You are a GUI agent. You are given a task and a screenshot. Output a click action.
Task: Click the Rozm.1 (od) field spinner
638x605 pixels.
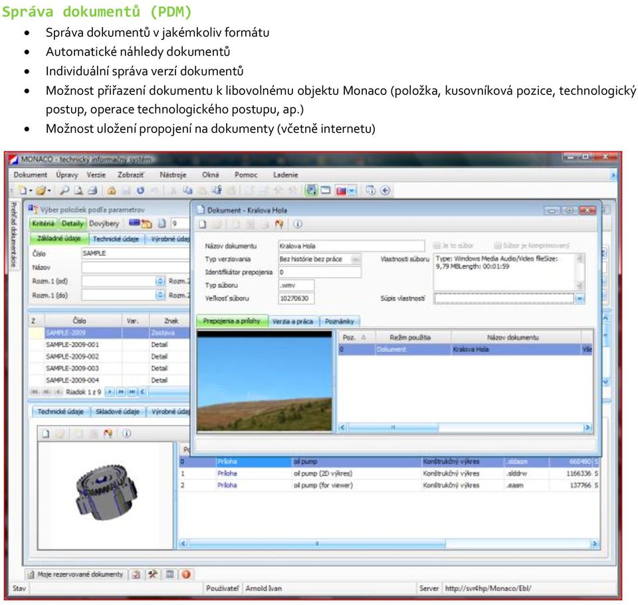[160, 281]
